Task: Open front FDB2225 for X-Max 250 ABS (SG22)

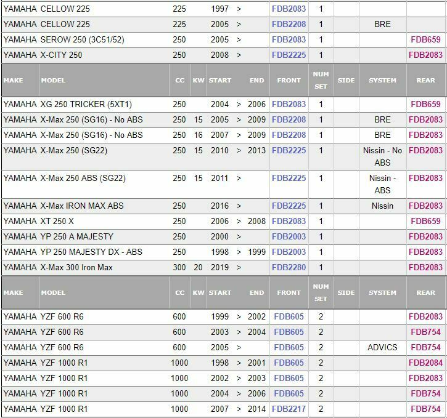Action: point(289,178)
